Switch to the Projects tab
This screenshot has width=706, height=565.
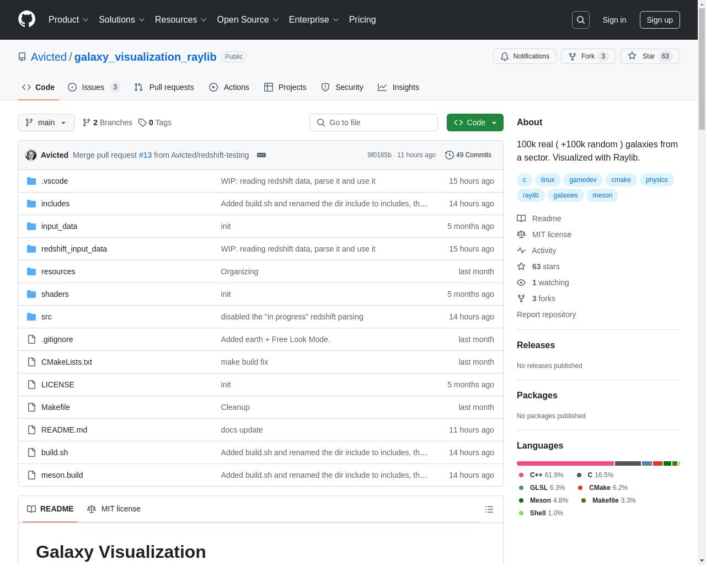pos(285,87)
